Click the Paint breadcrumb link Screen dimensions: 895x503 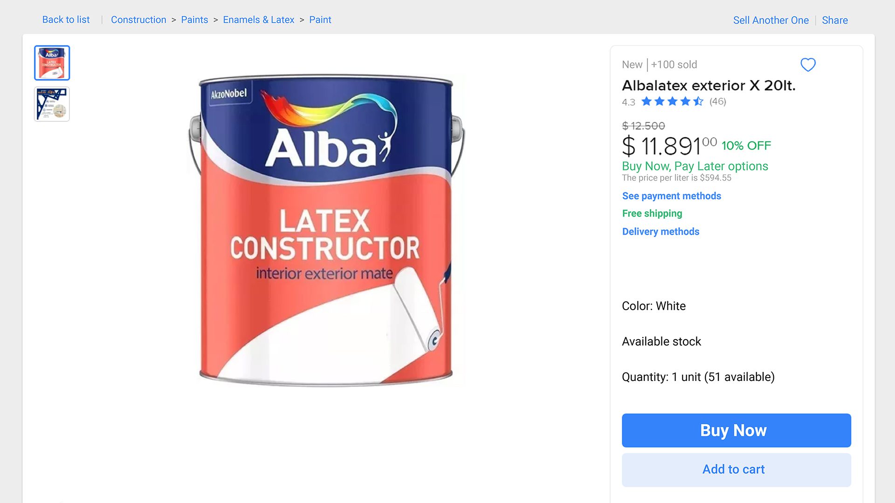tap(320, 20)
